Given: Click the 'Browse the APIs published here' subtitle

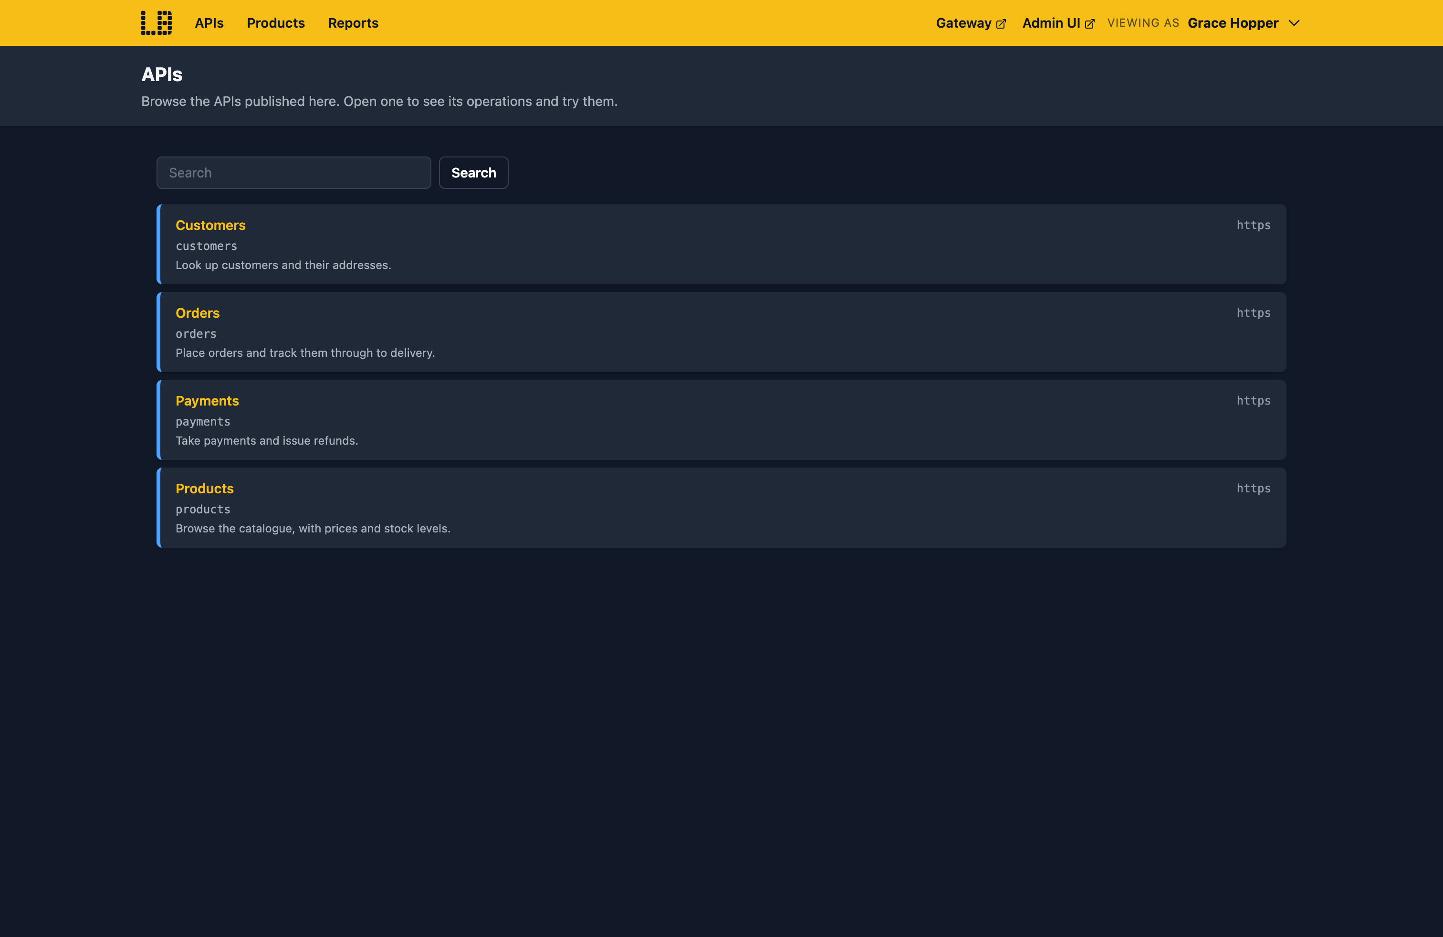Looking at the screenshot, I should click(x=379, y=101).
